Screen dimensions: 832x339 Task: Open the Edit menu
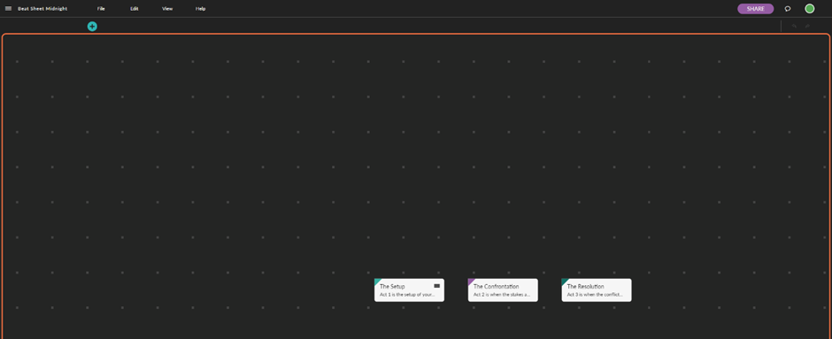tap(135, 9)
